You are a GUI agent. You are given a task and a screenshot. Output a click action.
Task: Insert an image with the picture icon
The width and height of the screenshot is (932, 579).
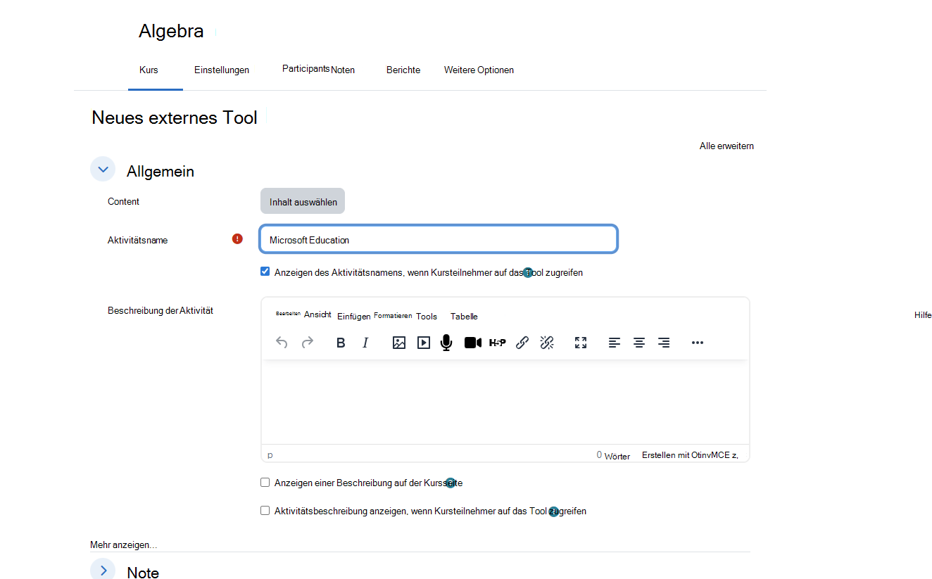[399, 343]
